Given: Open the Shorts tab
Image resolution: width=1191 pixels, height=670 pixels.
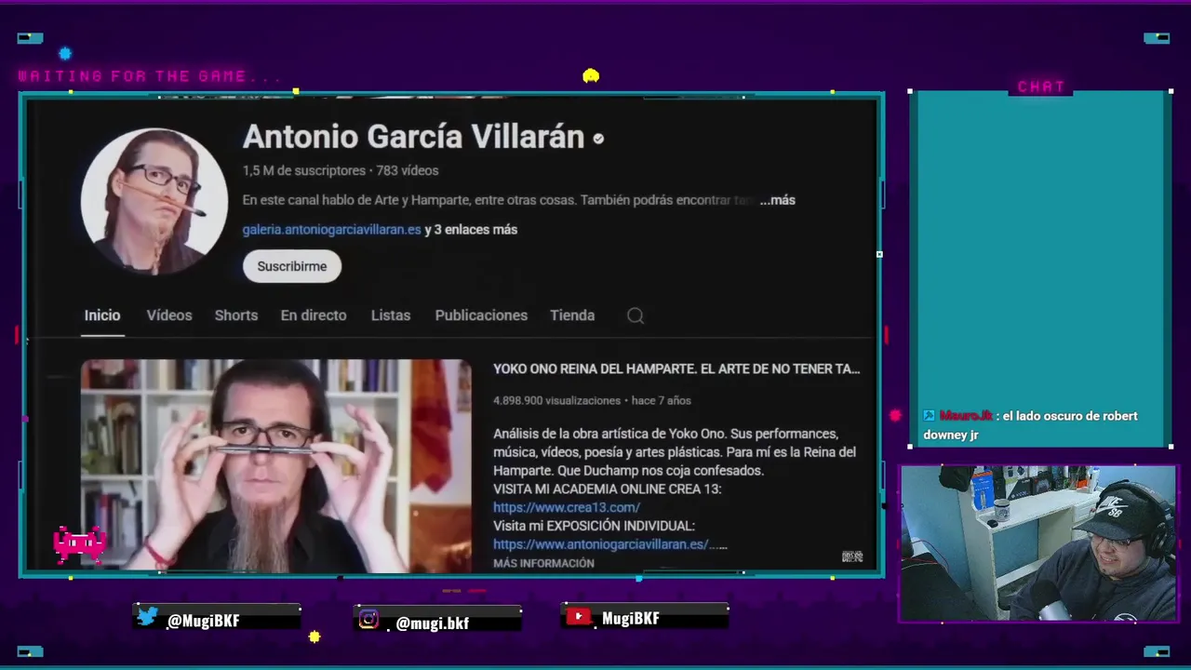Looking at the screenshot, I should (236, 315).
